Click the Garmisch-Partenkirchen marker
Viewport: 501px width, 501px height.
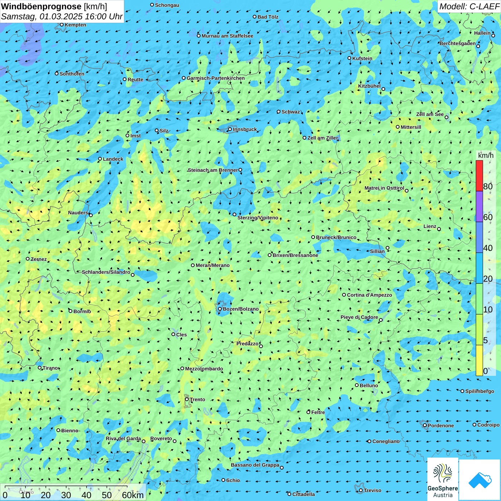[x=184, y=78]
